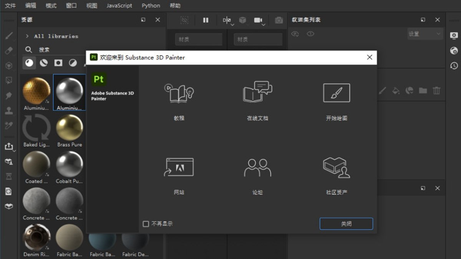Open 教程 tutorials icon in welcome dialog
This screenshot has height=259, width=461.
(x=179, y=93)
